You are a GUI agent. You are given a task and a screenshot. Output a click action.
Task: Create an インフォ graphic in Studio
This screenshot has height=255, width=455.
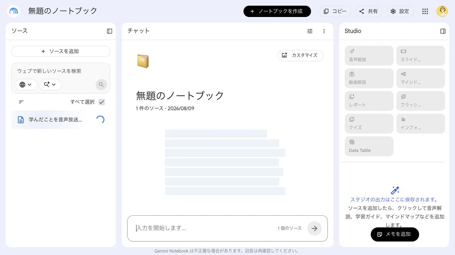[420, 124]
